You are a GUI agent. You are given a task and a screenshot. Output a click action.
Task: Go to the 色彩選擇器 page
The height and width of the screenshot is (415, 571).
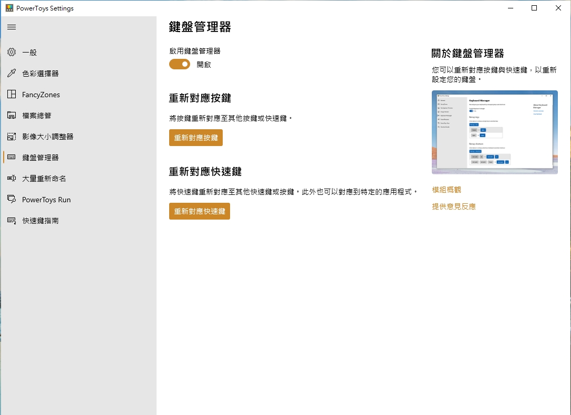point(78,74)
